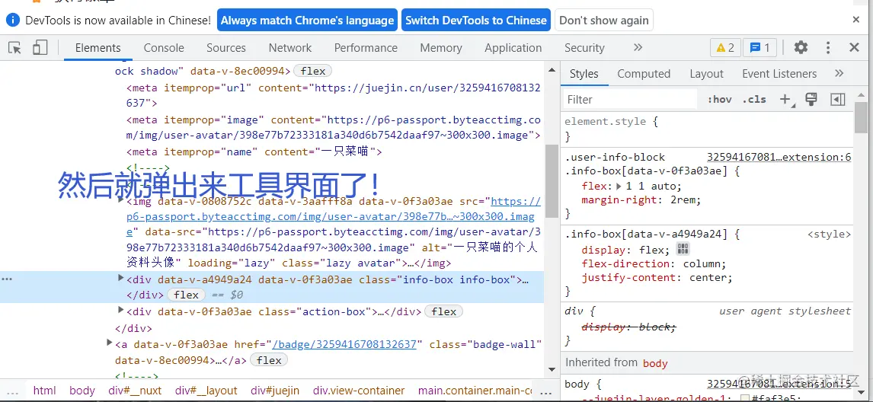The height and width of the screenshot is (402, 873).
Task: Select div.view-container breadcrumb
Action: pos(359,391)
